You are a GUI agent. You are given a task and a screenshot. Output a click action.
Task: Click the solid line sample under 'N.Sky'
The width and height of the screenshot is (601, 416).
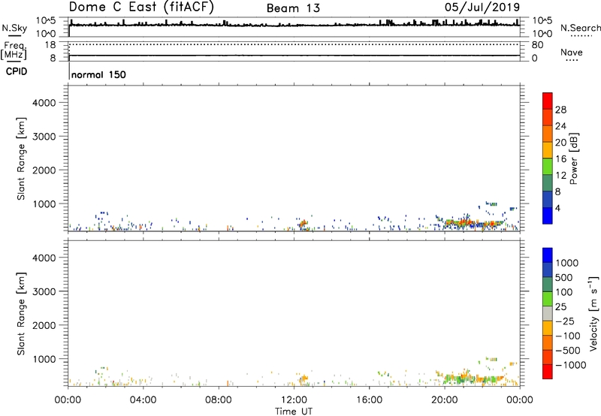[14, 35]
